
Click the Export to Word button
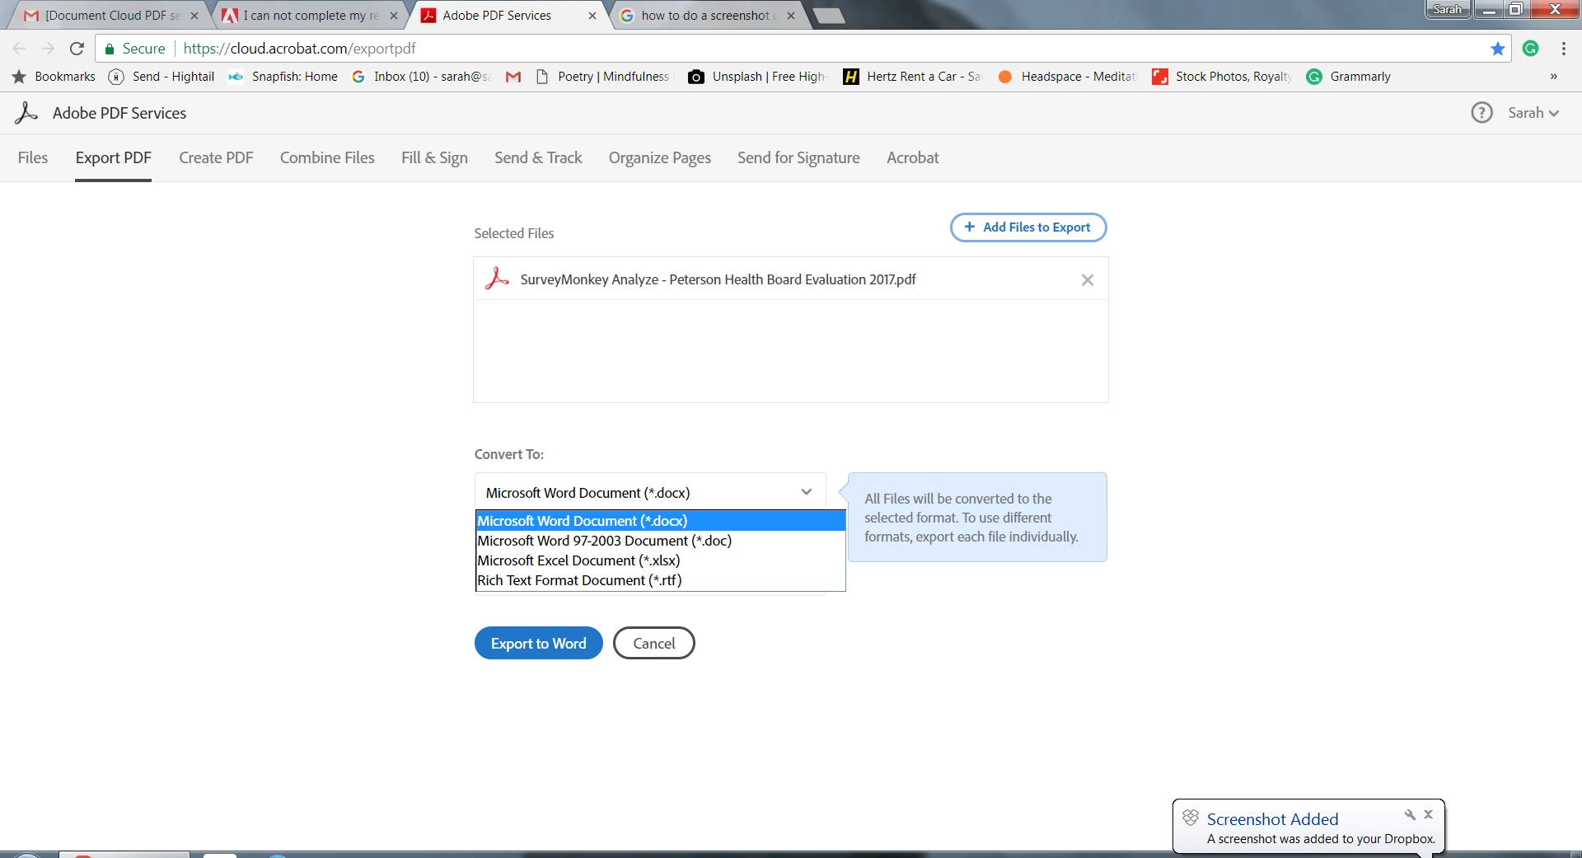click(x=539, y=643)
